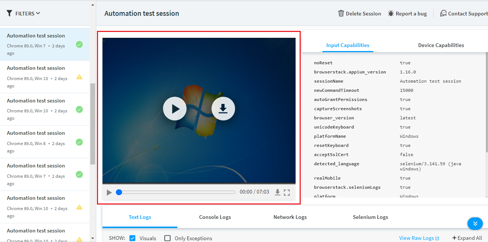This screenshot has width=488, height=242.
Task: Click the blue round double-chevron down button
Action: (x=475, y=223)
